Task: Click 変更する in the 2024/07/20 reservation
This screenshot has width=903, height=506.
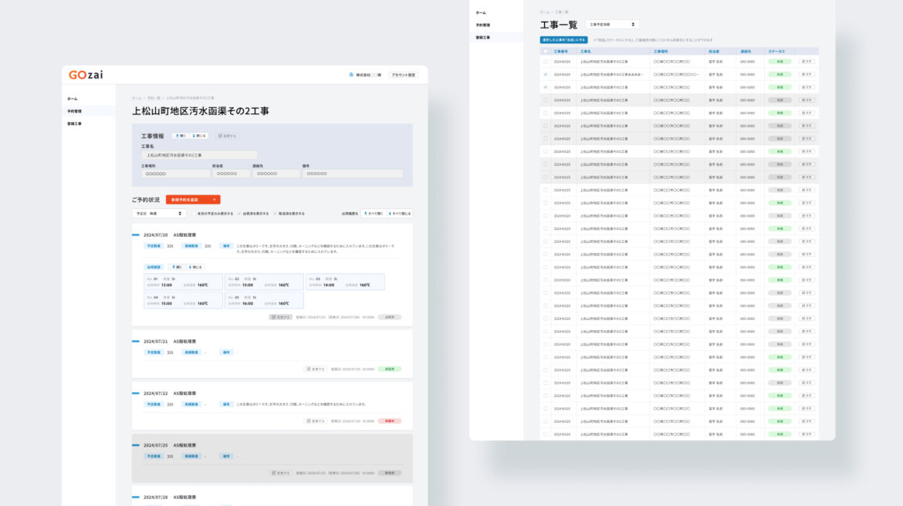Action: 281,317
